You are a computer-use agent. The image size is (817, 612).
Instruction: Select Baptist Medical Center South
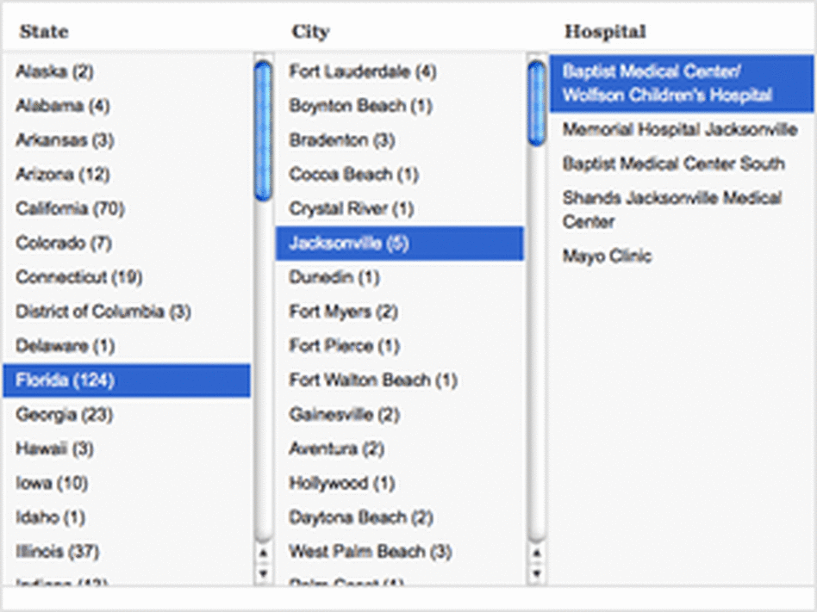click(x=682, y=164)
